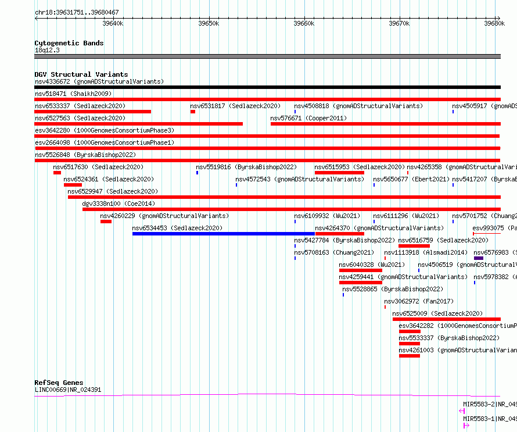Click the purple nsv6576983 variant bar
The height and width of the screenshot is (432, 517).
point(479,258)
